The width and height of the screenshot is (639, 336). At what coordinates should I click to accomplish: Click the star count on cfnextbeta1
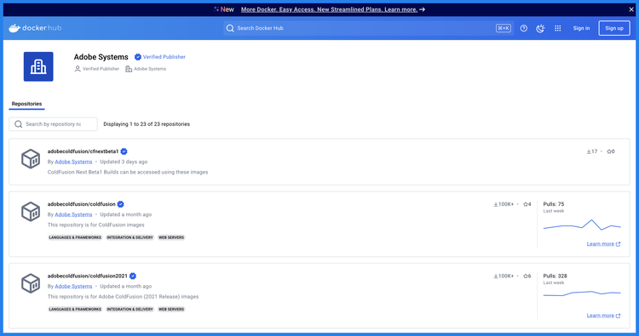pos(611,151)
